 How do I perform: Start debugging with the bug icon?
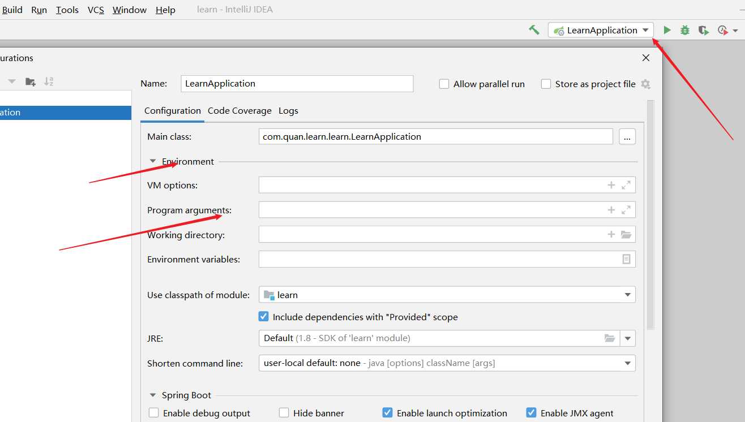click(x=685, y=30)
